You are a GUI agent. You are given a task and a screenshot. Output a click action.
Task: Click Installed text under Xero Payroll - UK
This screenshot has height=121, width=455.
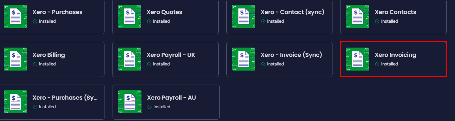161,64
